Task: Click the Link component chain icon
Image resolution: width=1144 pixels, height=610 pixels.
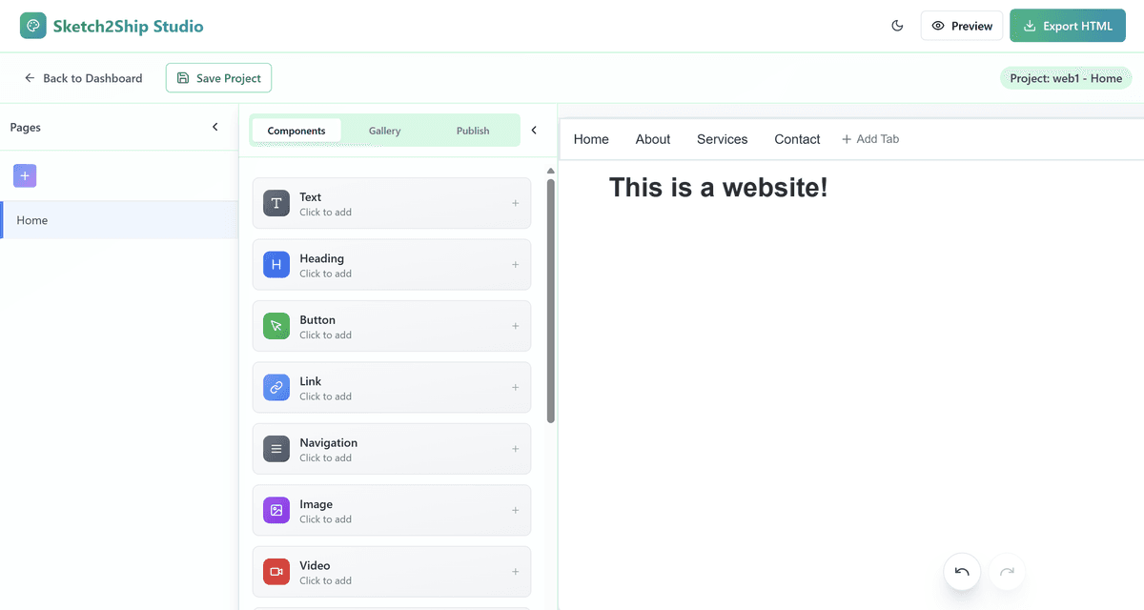Action: click(276, 387)
